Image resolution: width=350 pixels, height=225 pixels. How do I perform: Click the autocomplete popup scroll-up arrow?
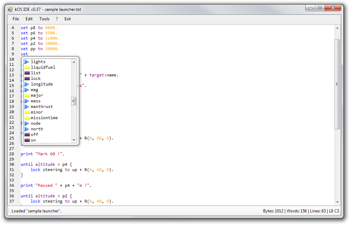[74, 62]
